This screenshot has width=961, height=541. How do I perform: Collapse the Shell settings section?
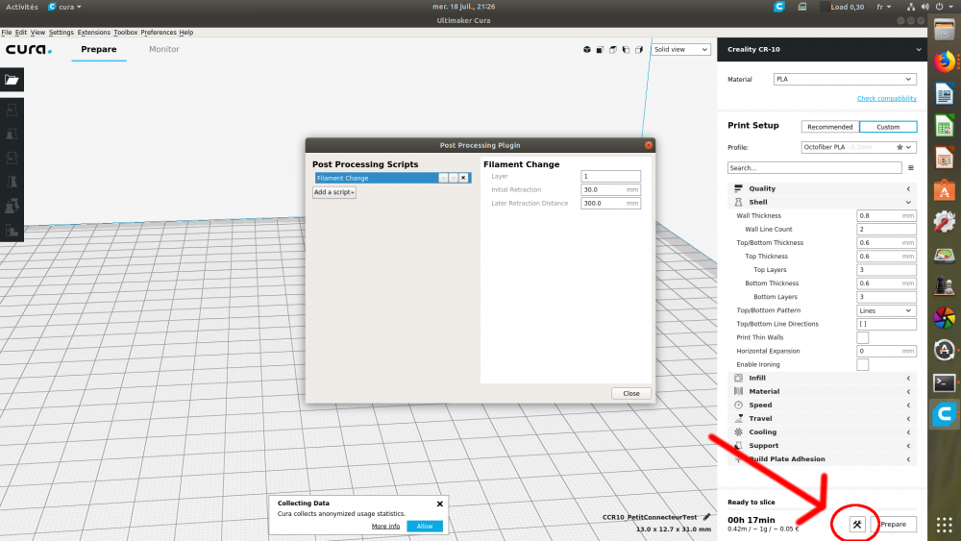(x=822, y=202)
